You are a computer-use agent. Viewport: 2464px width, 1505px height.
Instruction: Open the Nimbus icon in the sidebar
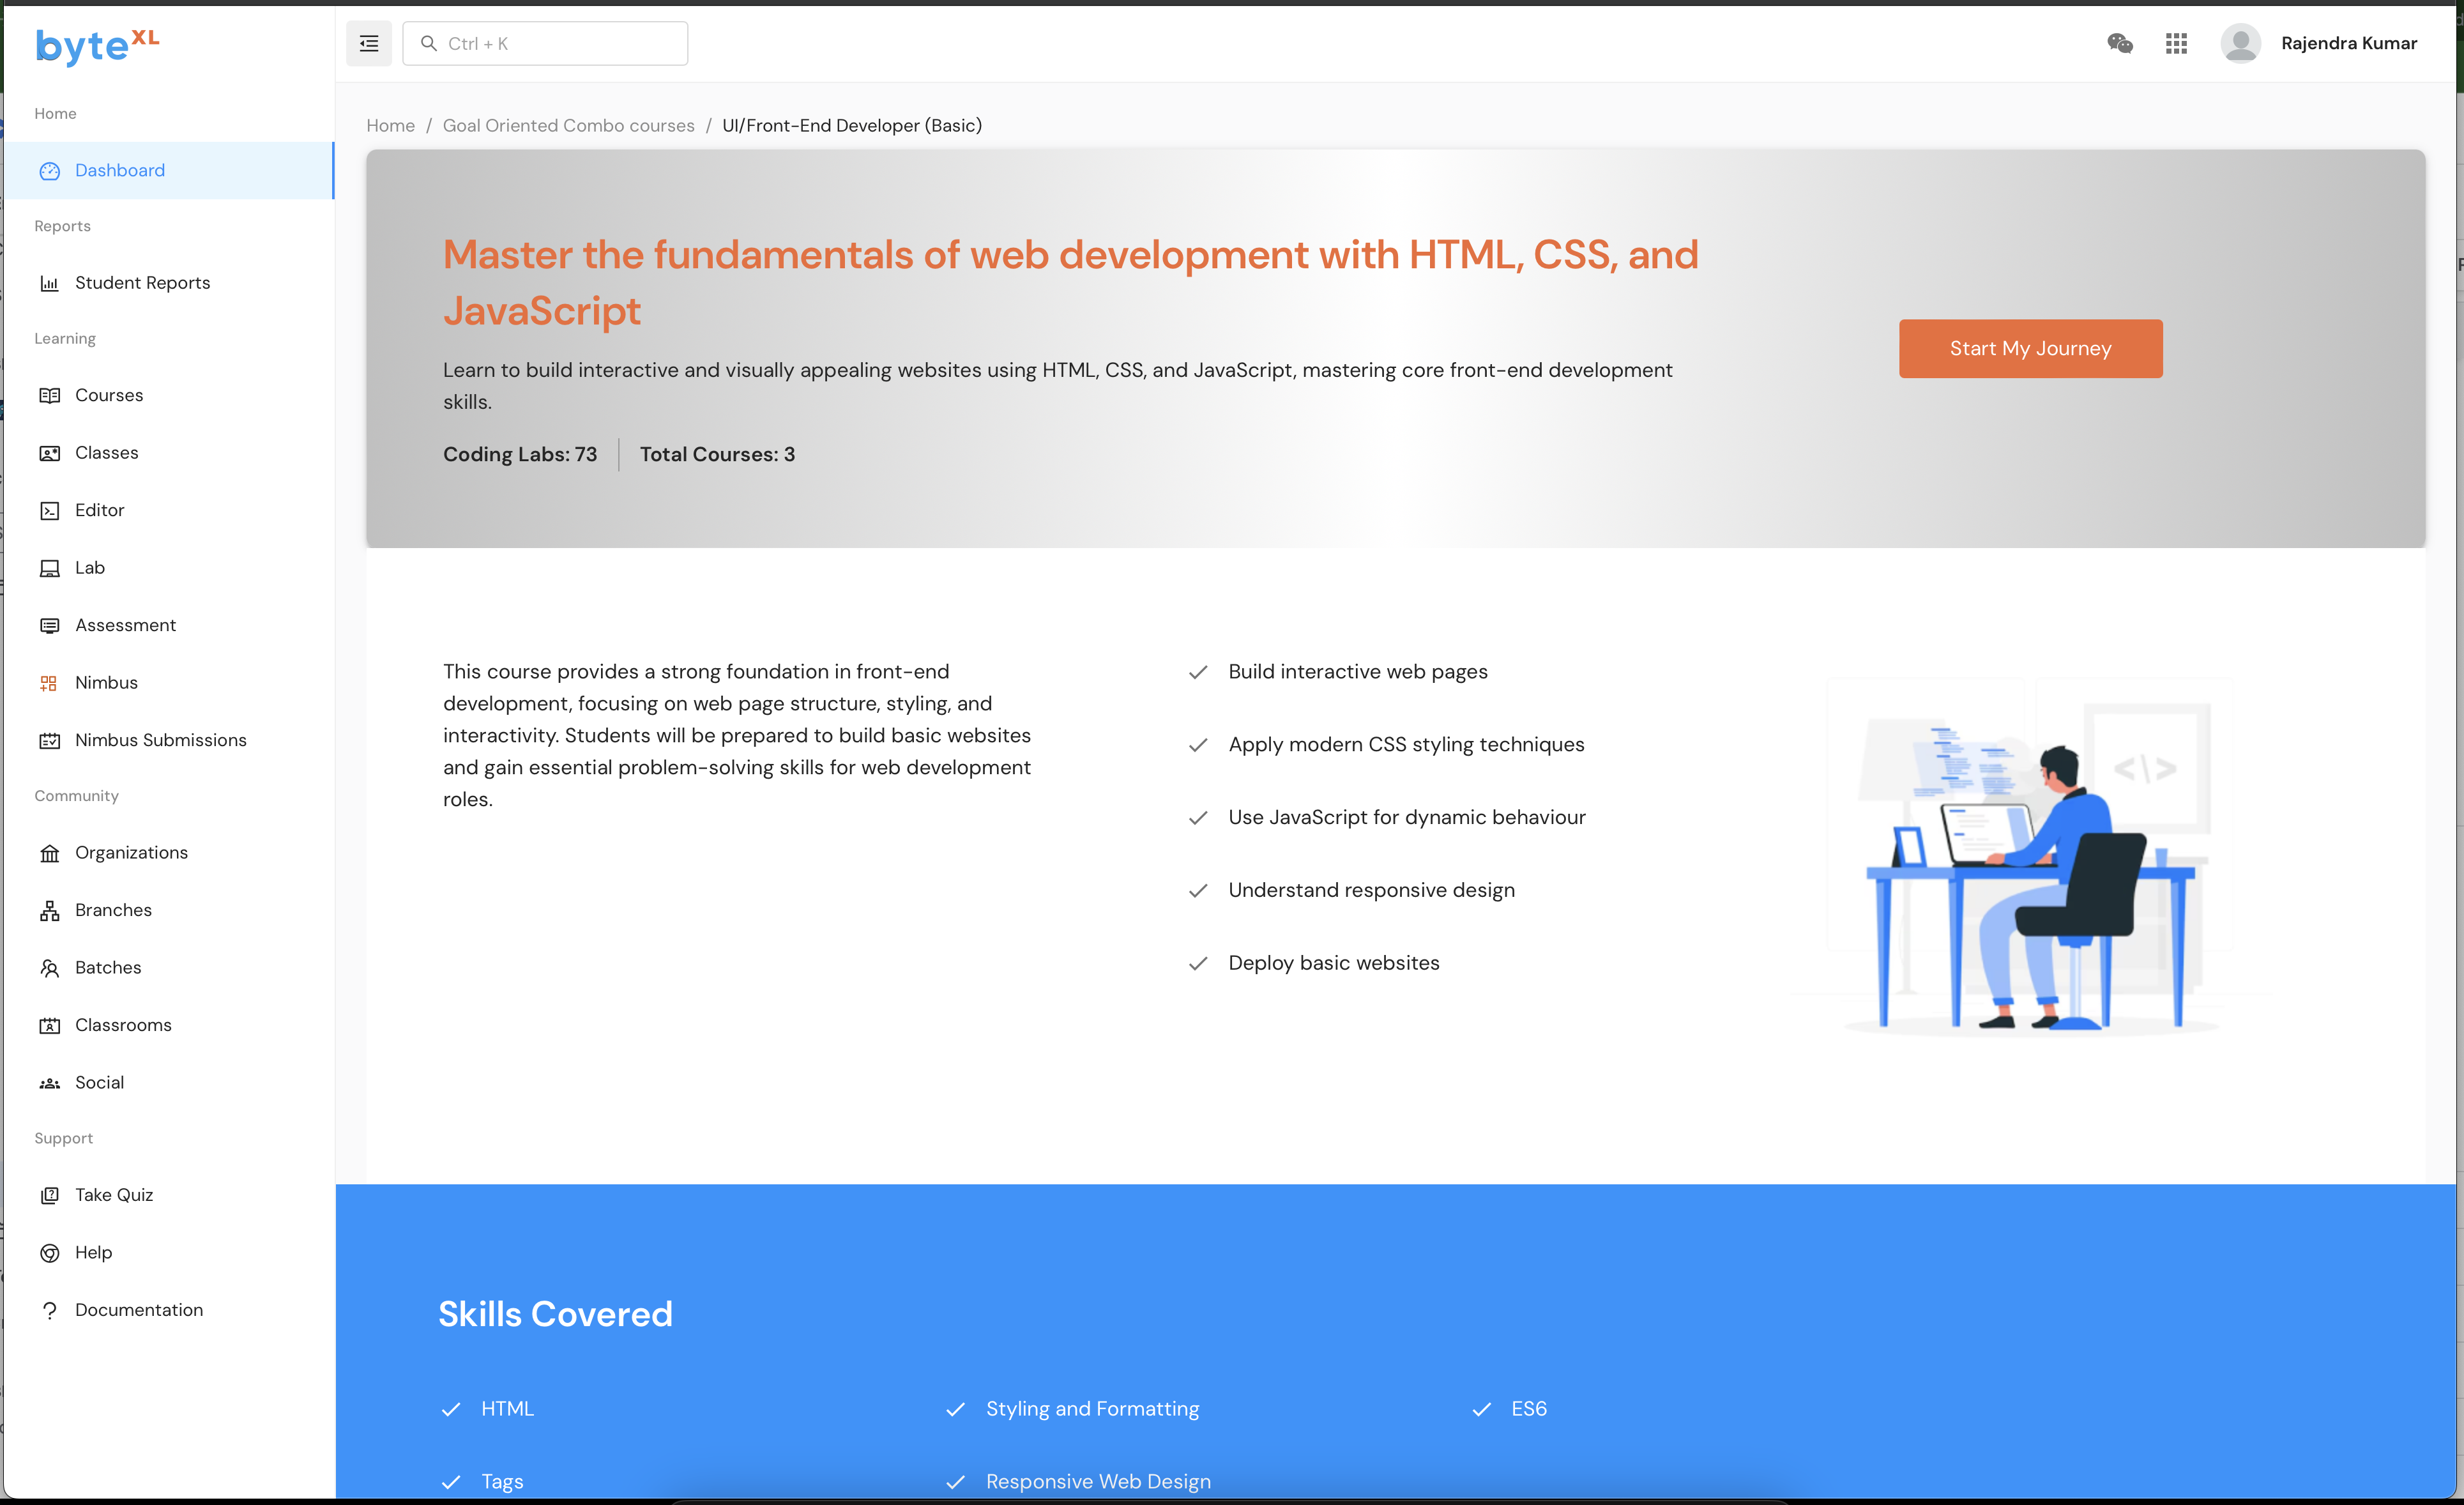49,683
